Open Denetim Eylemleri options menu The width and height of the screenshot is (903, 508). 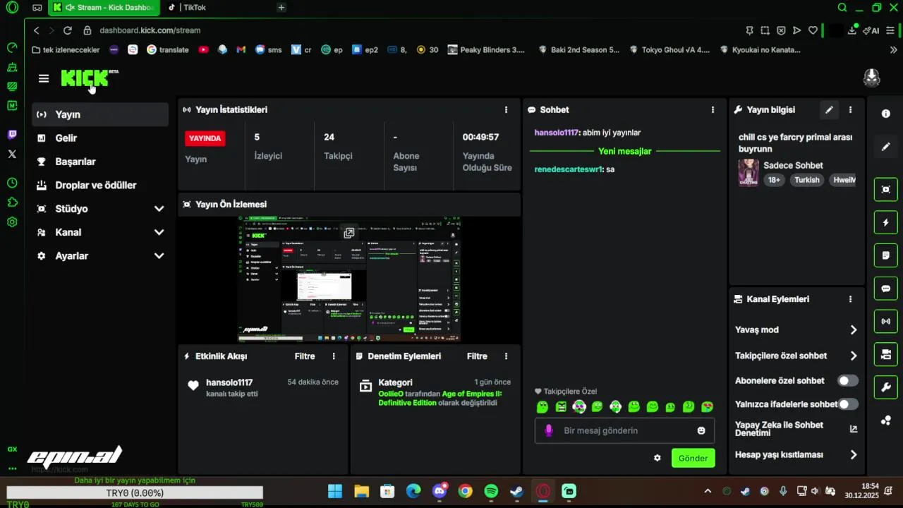[506, 356]
